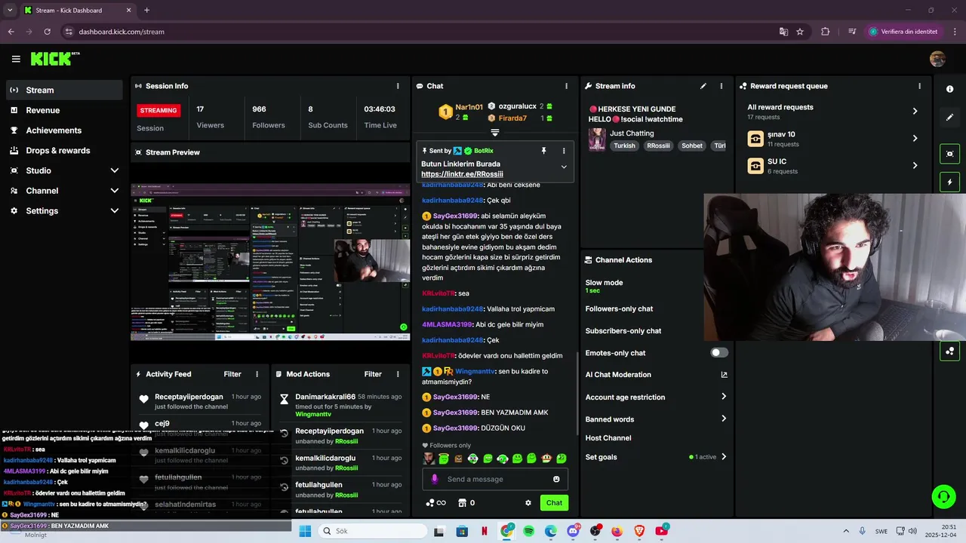Open the linktr.ee/RRossiii link

[x=462, y=174]
